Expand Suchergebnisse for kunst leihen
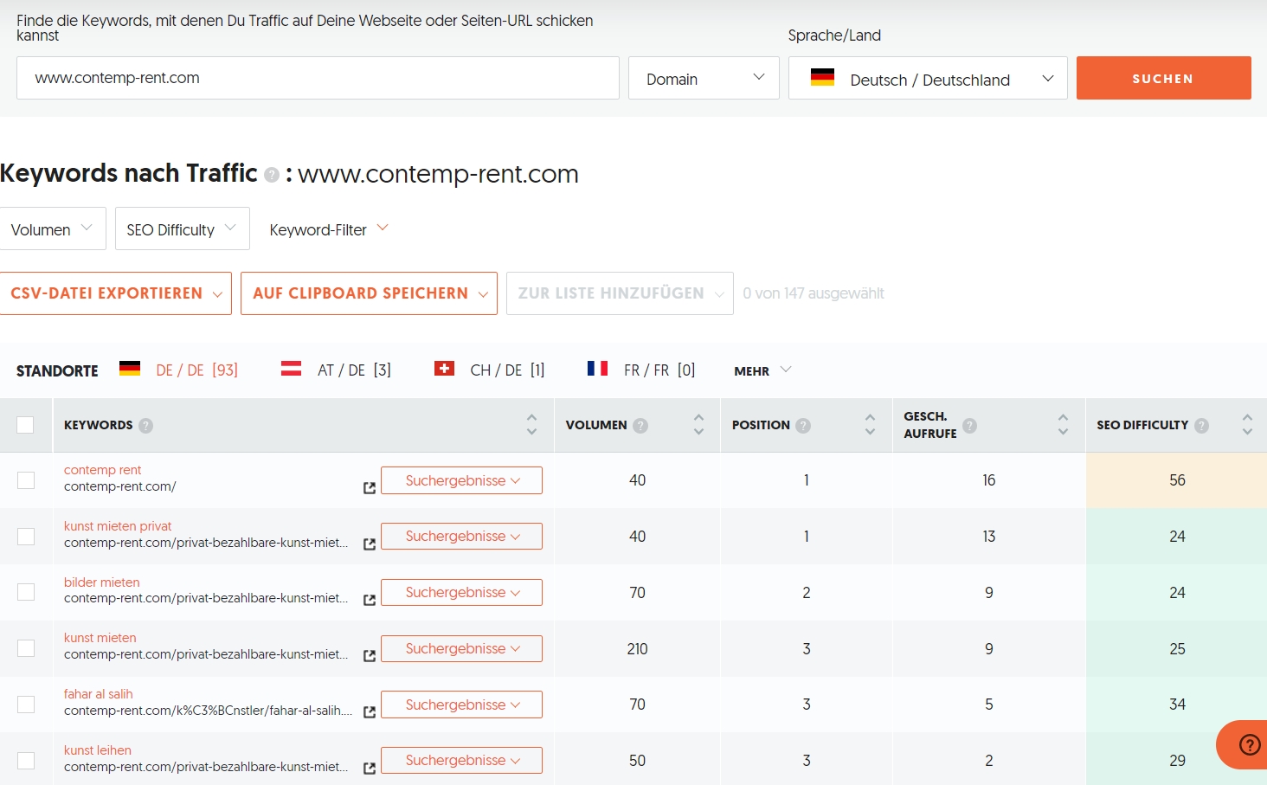The height and width of the screenshot is (785, 1267). point(461,761)
